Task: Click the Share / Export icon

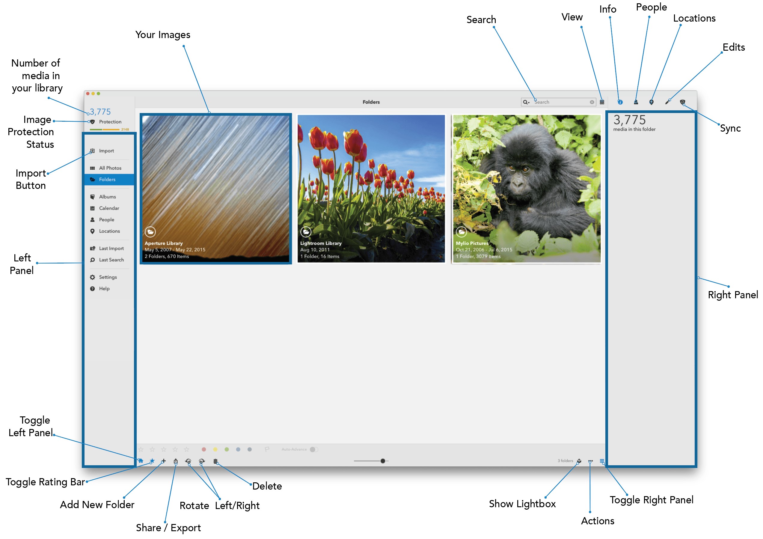Action: (175, 461)
